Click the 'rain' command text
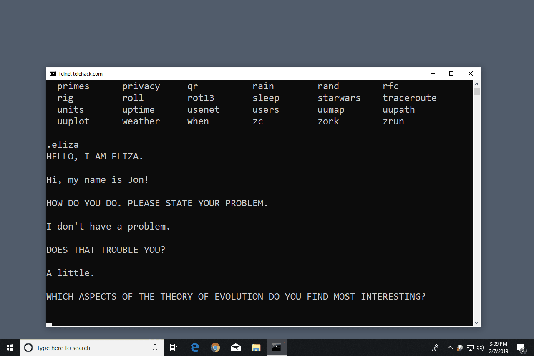The width and height of the screenshot is (534, 356). pos(263,86)
